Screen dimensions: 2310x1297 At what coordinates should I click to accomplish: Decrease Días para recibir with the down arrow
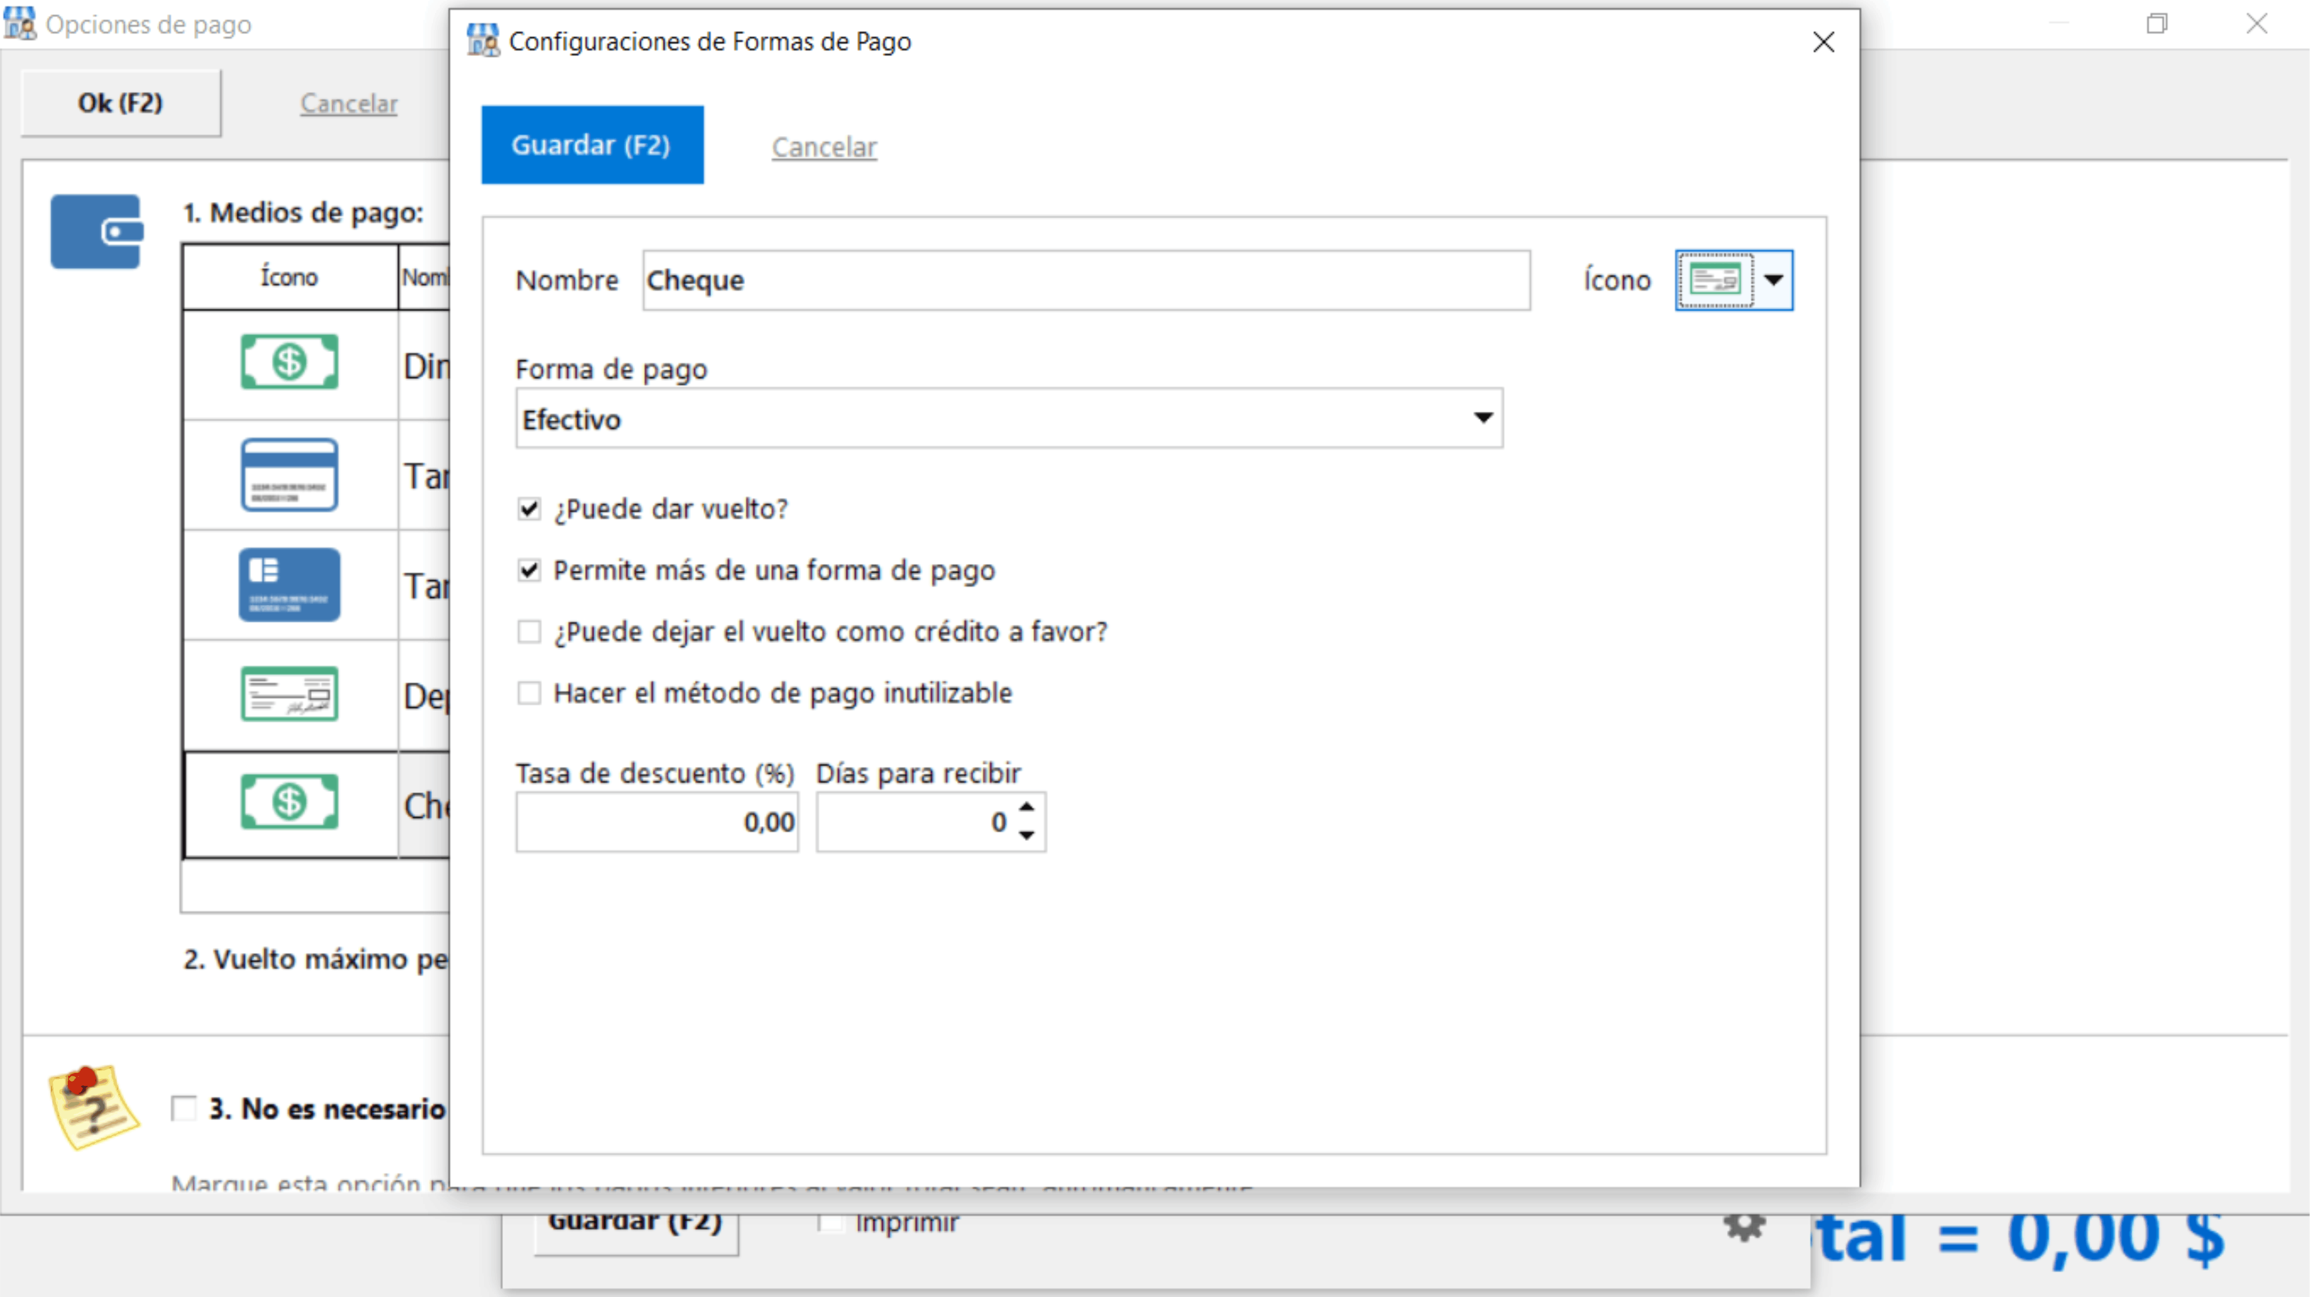(1027, 835)
